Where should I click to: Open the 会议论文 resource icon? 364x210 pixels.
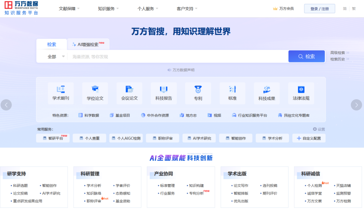click(129, 89)
